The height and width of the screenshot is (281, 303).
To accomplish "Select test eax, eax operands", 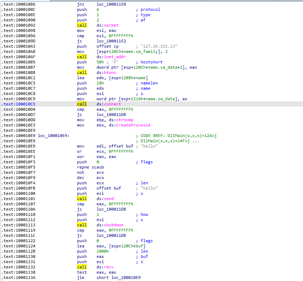I will pyautogui.click(x=106, y=272).
